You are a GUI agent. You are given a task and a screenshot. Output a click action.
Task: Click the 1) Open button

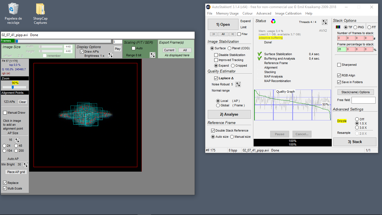coord(223,24)
